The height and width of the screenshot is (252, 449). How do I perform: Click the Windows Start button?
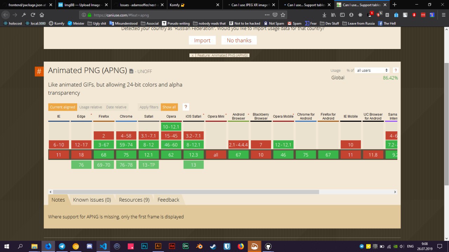click(x=6, y=246)
